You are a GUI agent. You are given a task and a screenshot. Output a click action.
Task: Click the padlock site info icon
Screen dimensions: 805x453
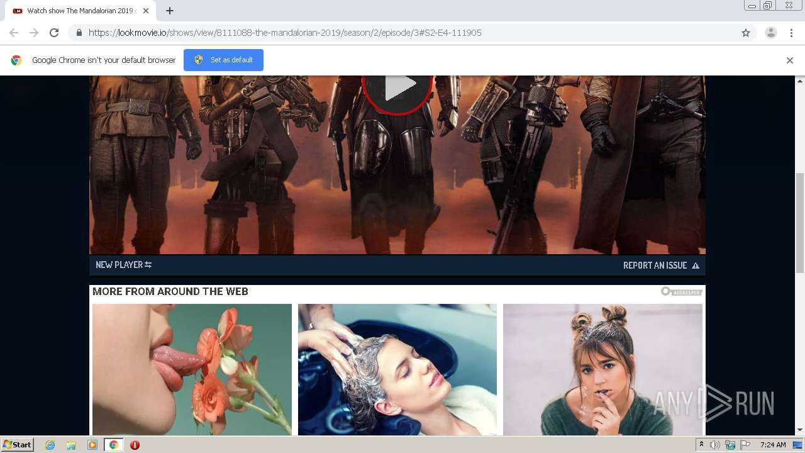pos(79,33)
